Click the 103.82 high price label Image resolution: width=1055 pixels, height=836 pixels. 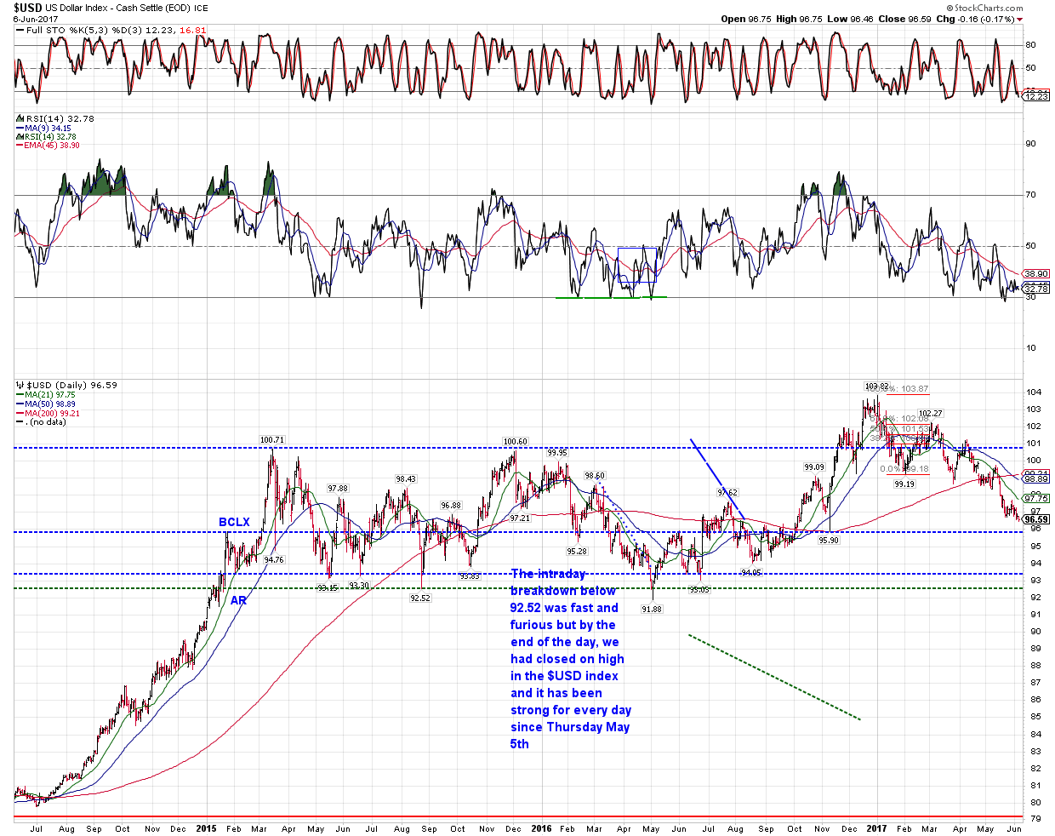[876, 386]
